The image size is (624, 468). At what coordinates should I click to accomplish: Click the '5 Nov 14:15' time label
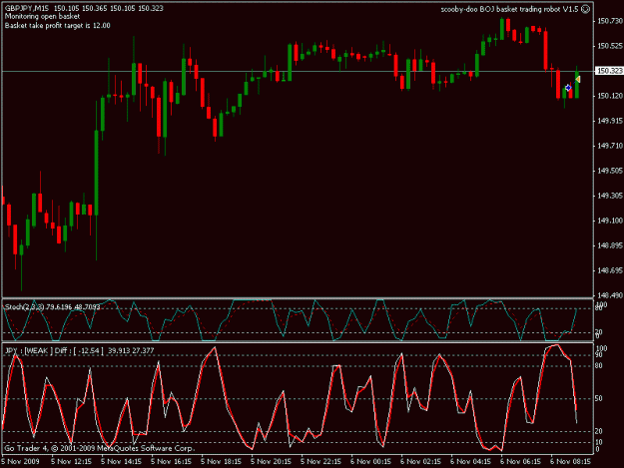(121, 462)
